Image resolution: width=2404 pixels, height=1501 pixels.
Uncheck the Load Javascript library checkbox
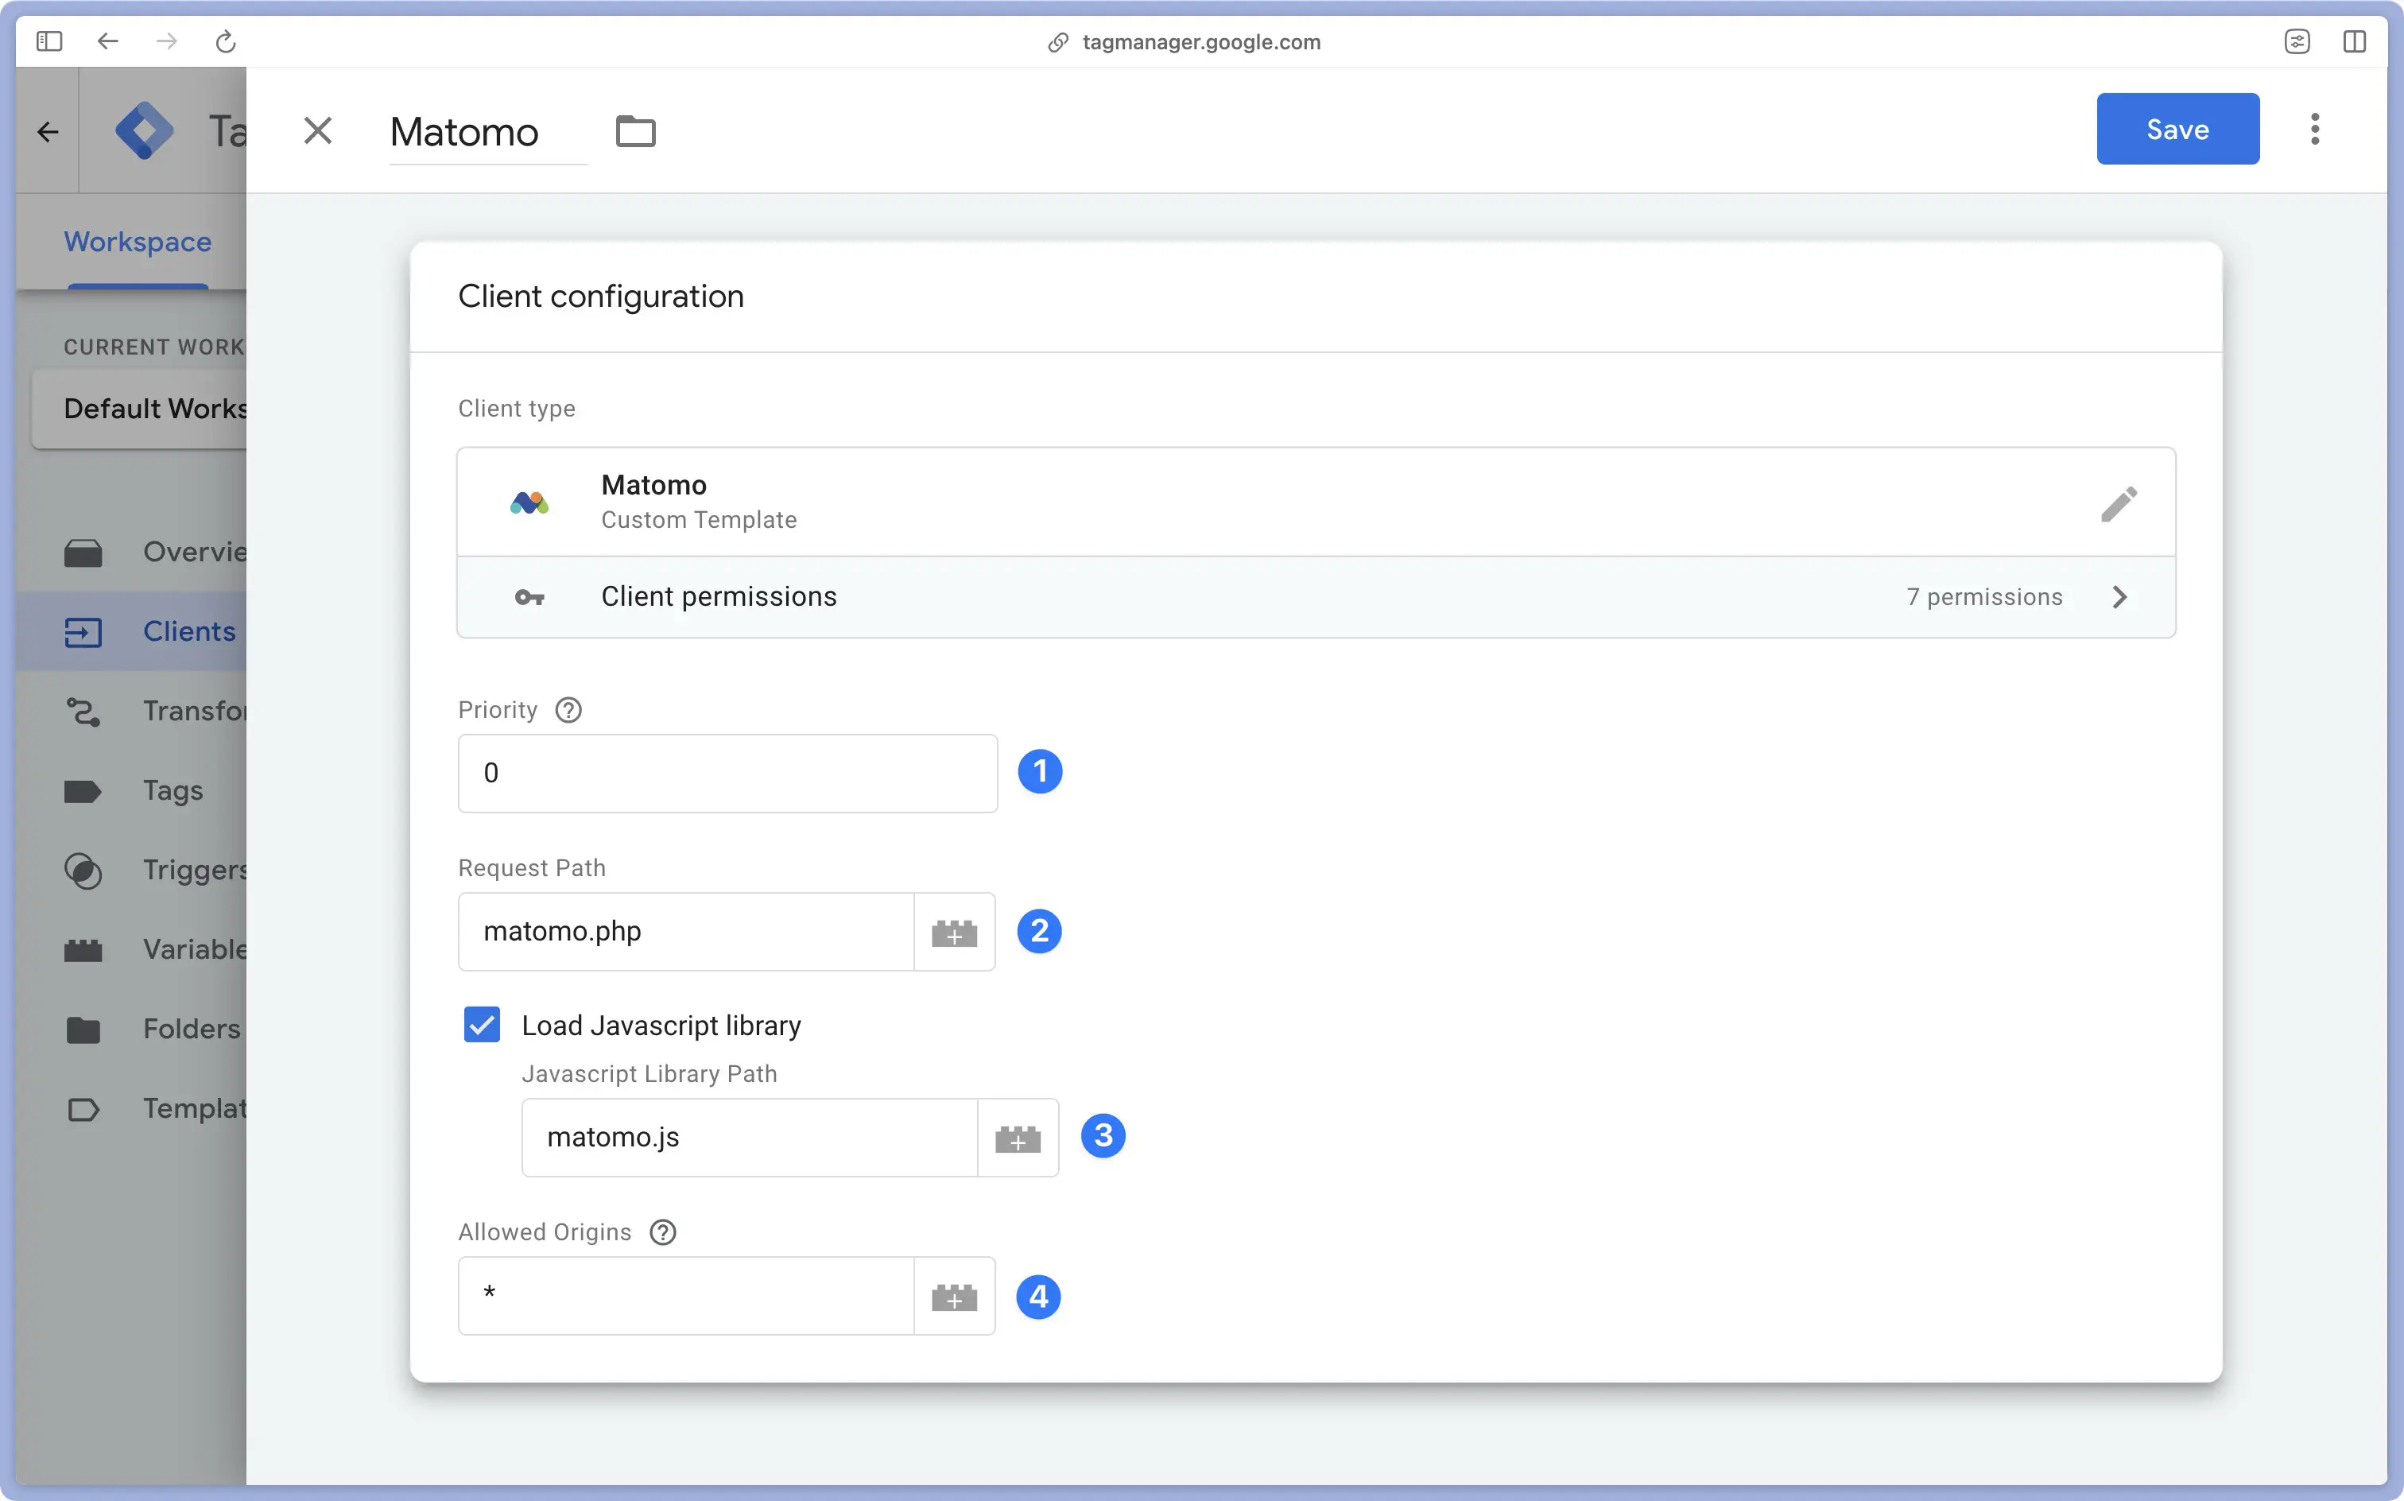(x=483, y=1025)
